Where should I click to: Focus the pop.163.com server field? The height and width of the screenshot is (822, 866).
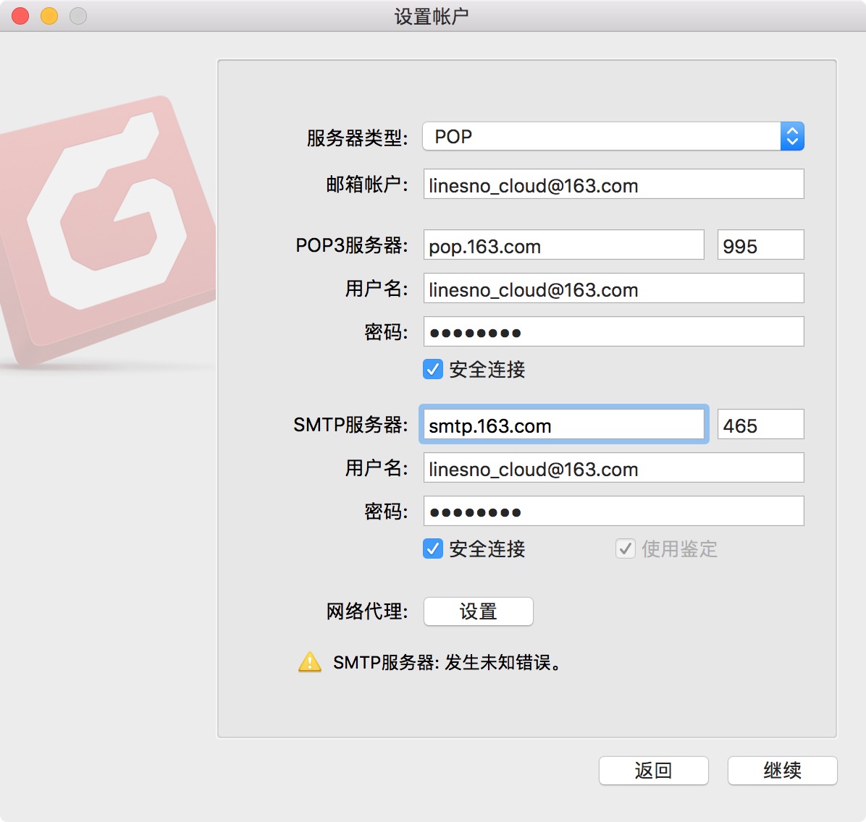pos(563,245)
